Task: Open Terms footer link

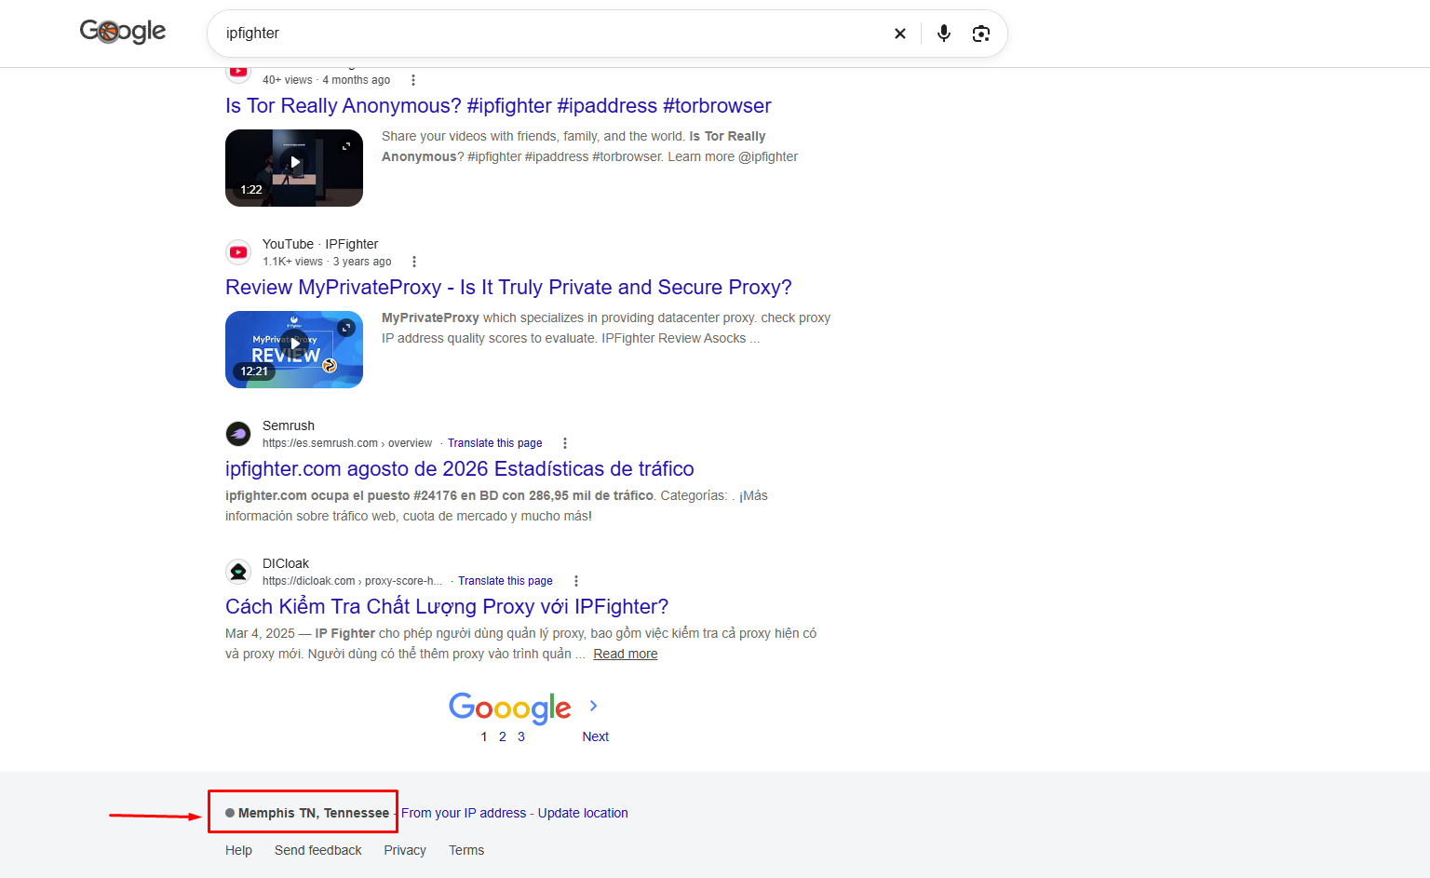Action: click(x=466, y=850)
